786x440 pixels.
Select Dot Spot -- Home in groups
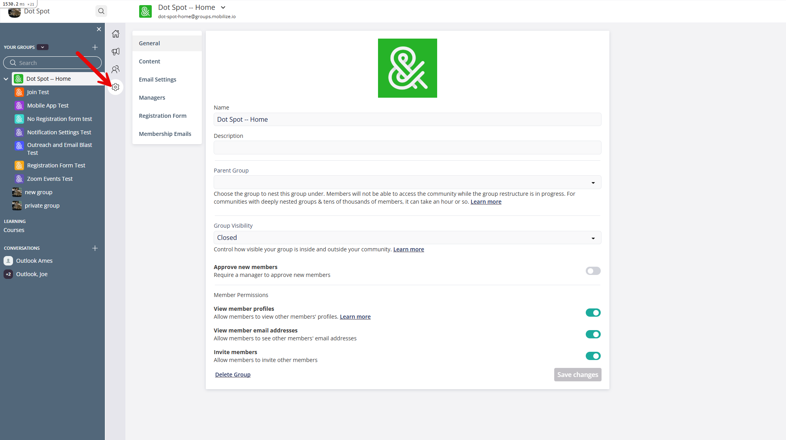tap(58, 79)
